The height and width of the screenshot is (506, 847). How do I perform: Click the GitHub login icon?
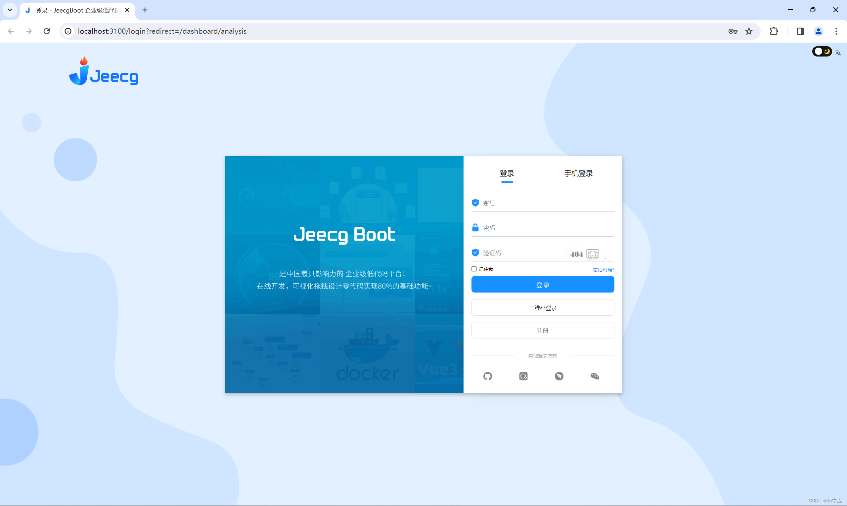tap(488, 376)
